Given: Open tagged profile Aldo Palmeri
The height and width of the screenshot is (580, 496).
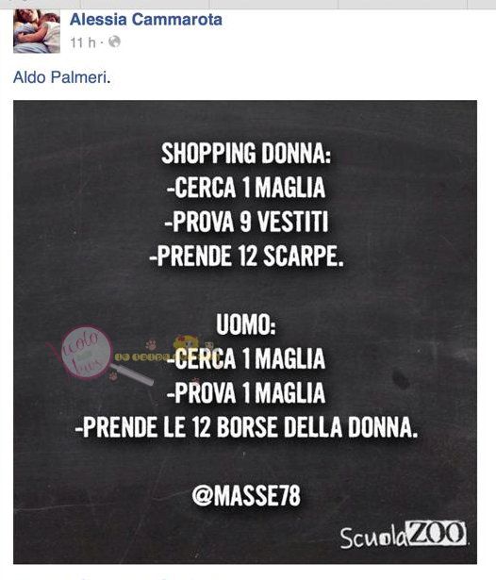Looking at the screenshot, I should click(61, 77).
